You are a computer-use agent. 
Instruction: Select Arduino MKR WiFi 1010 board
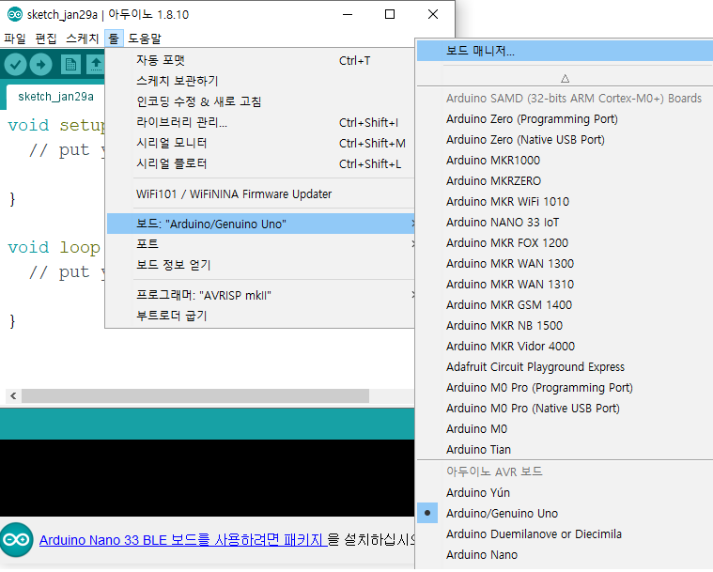click(x=565, y=201)
